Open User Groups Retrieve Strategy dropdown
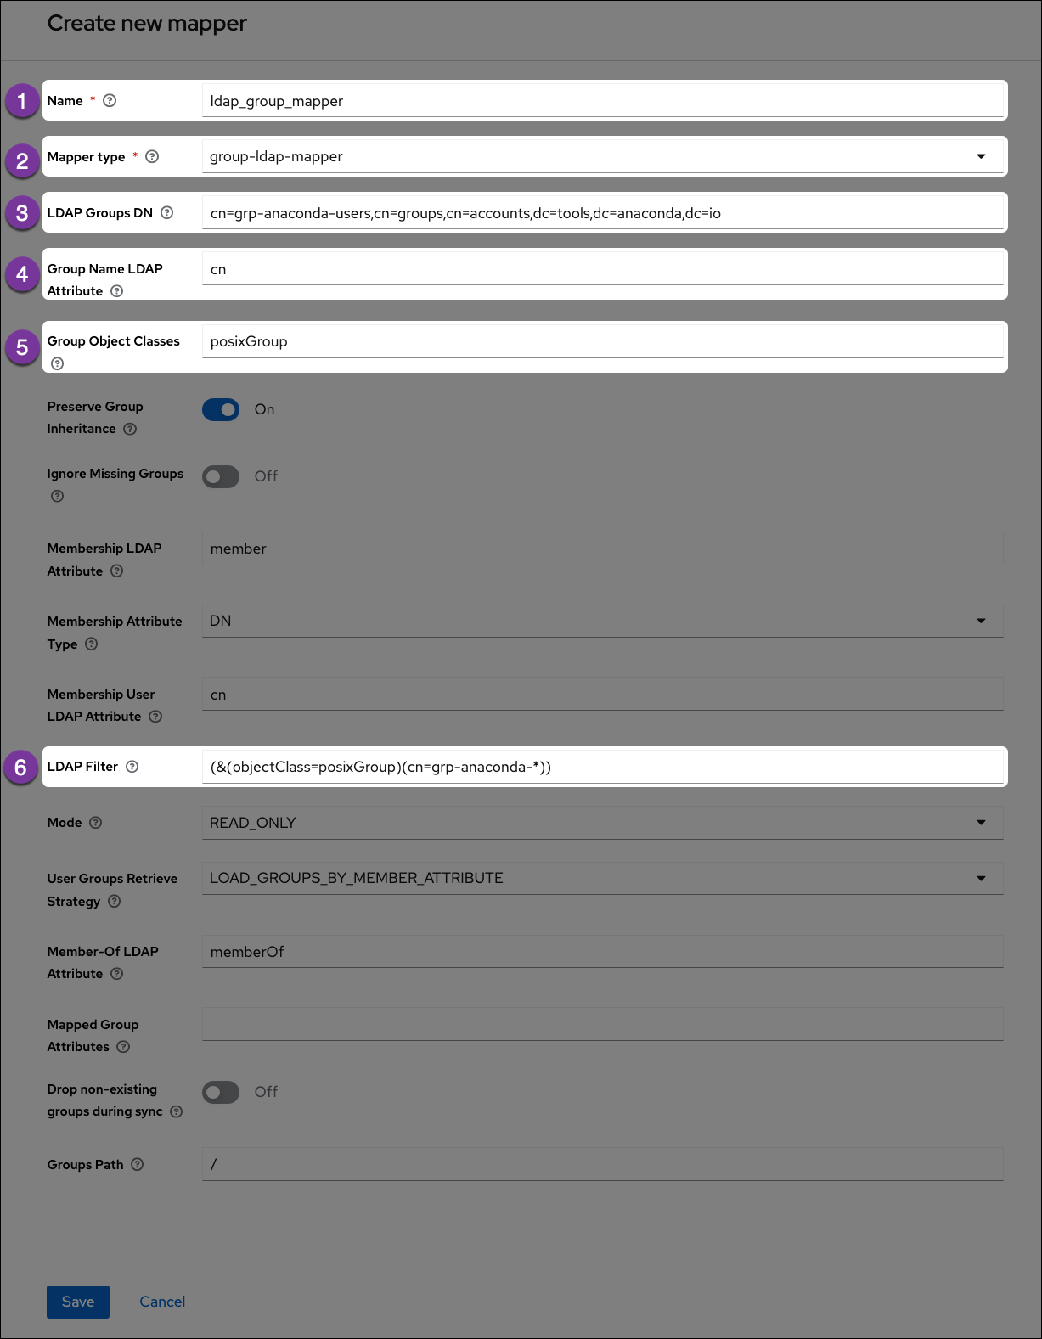 (x=602, y=878)
